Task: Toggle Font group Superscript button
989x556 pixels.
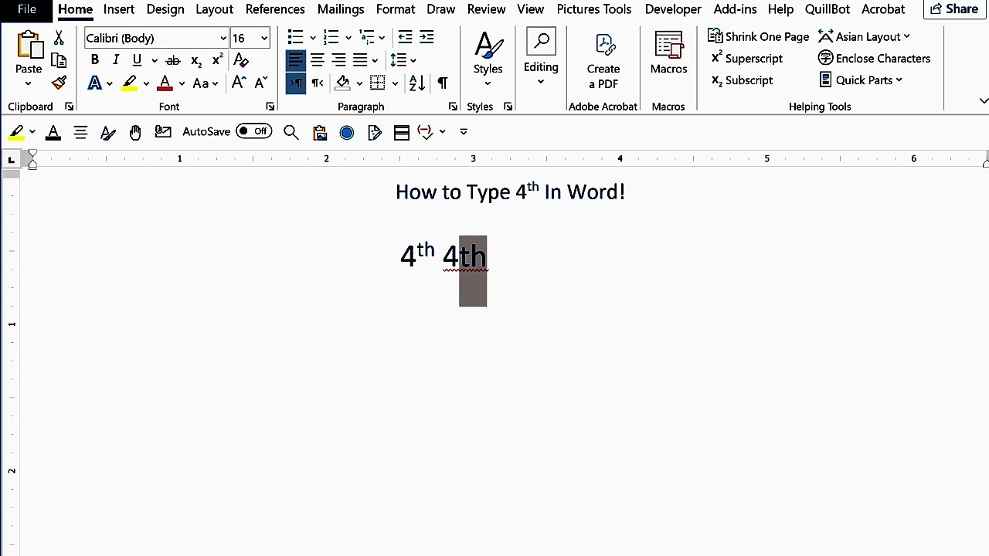Action: [x=217, y=60]
